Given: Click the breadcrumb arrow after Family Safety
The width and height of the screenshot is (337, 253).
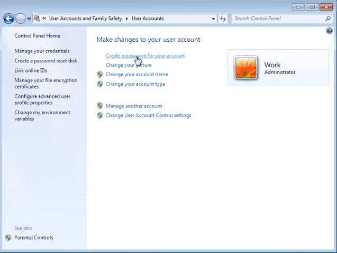Looking at the screenshot, I should pos(127,19).
